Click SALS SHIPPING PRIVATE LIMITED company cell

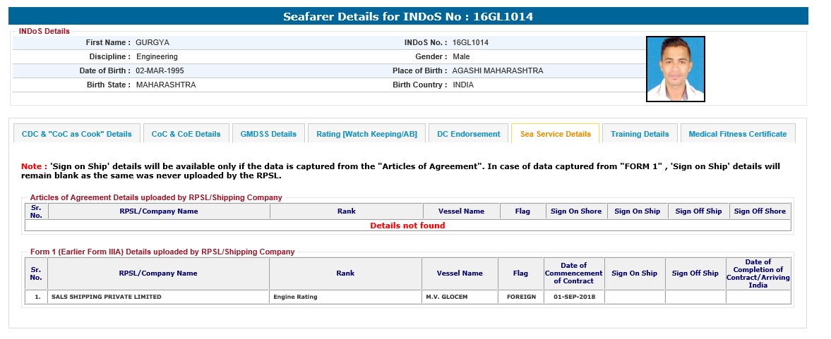106,297
